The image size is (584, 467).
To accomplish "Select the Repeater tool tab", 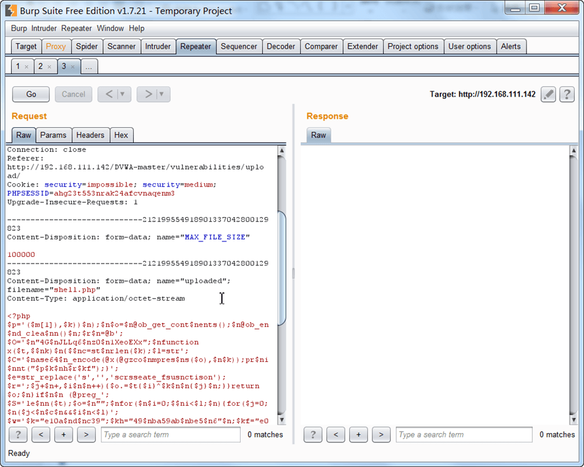I will click(196, 46).
